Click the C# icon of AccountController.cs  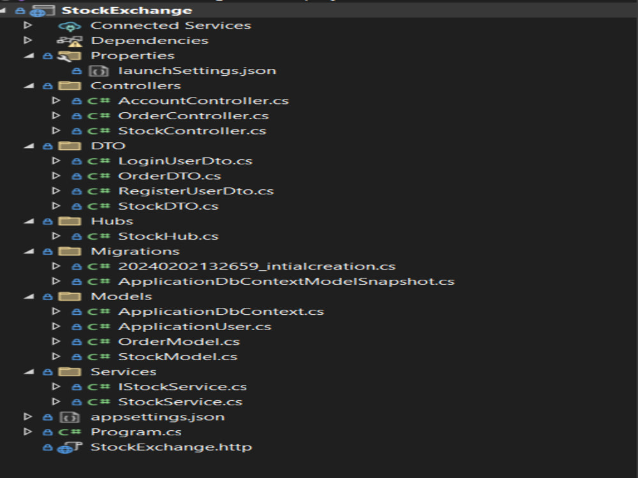(99, 101)
